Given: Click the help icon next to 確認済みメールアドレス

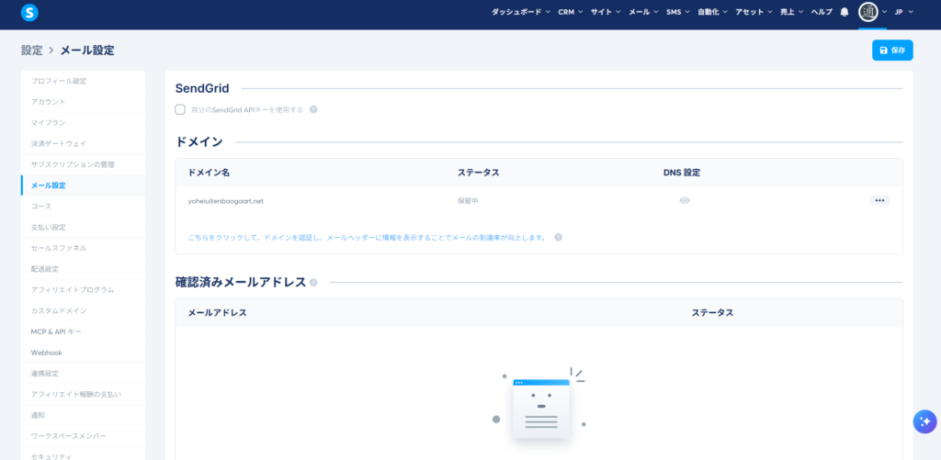Looking at the screenshot, I should (x=314, y=283).
